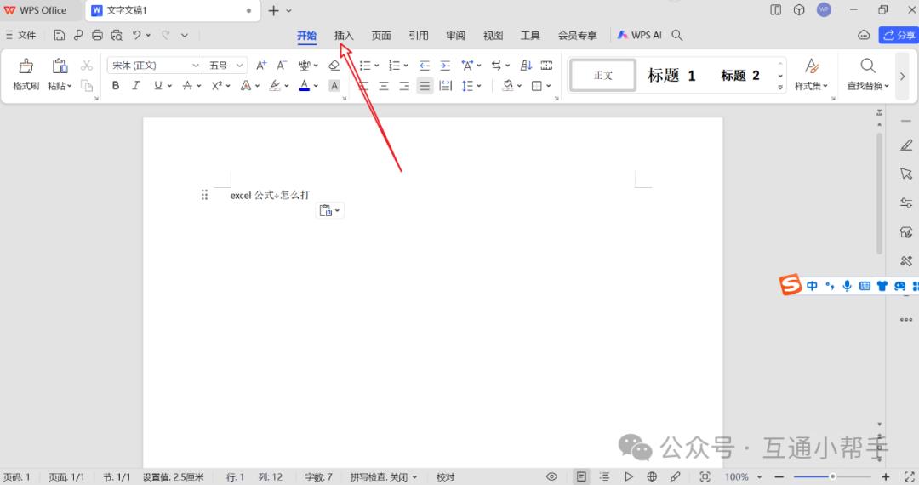Open the three-dots more icon in right sidebar
This screenshot has height=485, width=919.
pyautogui.click(x=906, y=320)
